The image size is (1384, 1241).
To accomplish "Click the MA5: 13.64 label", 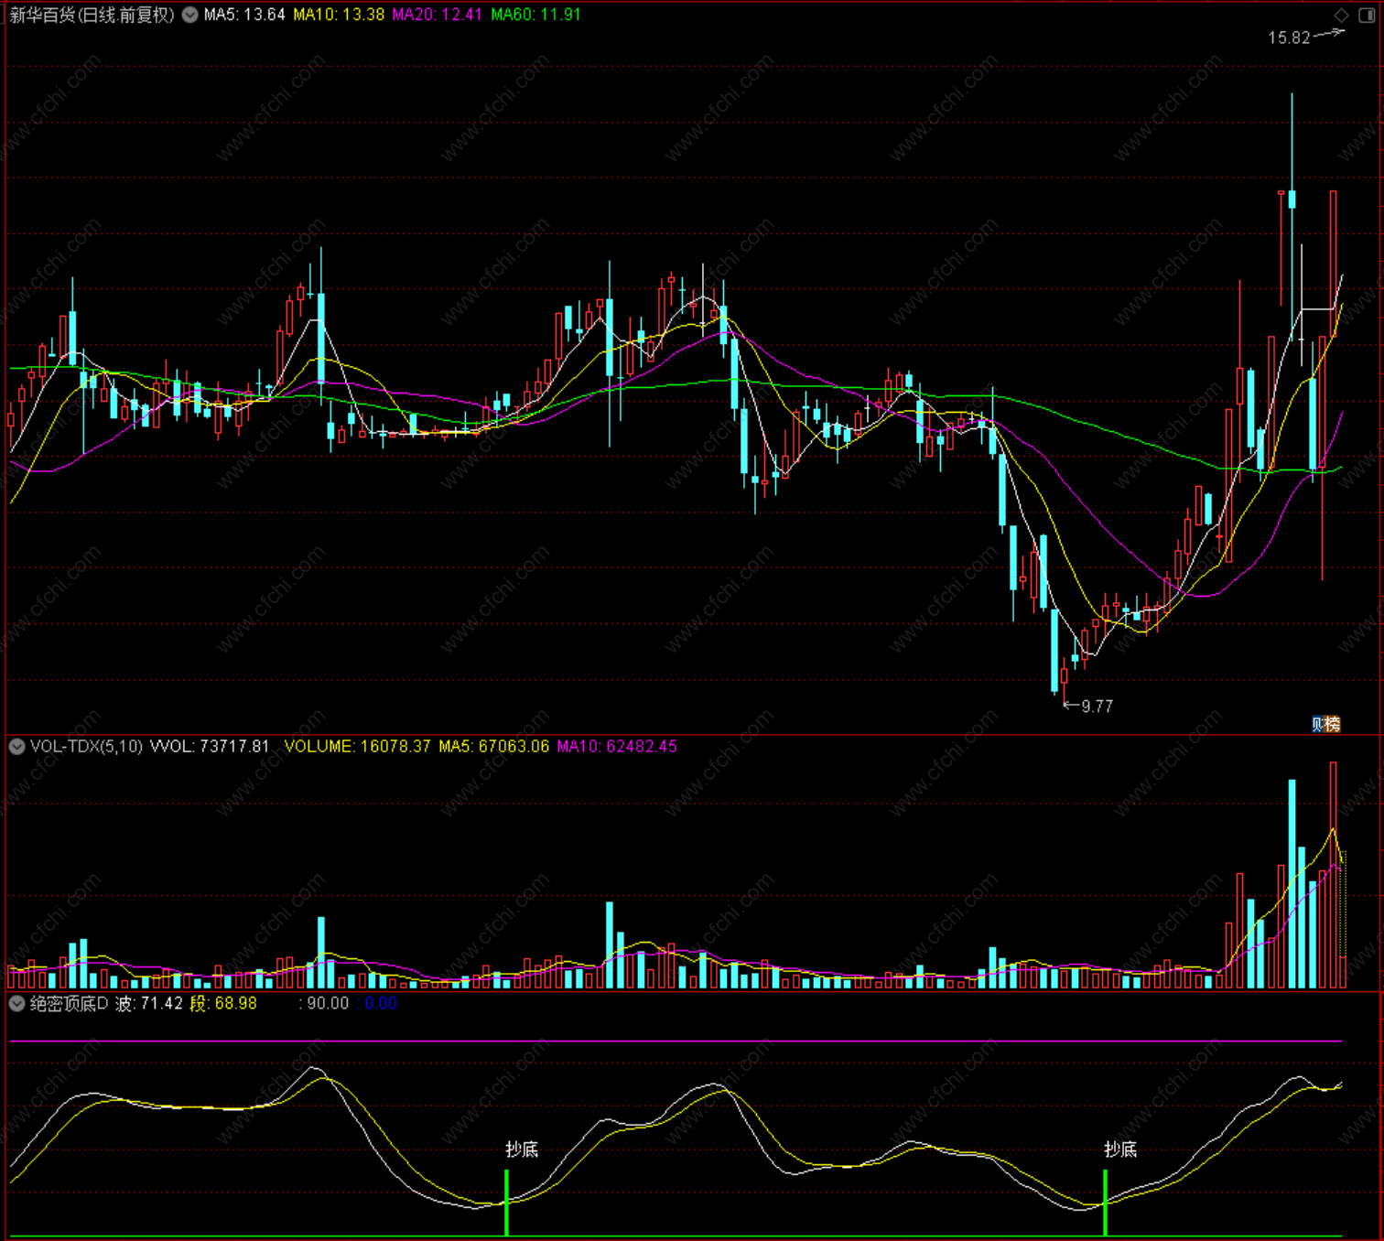I will pos(244,15).
